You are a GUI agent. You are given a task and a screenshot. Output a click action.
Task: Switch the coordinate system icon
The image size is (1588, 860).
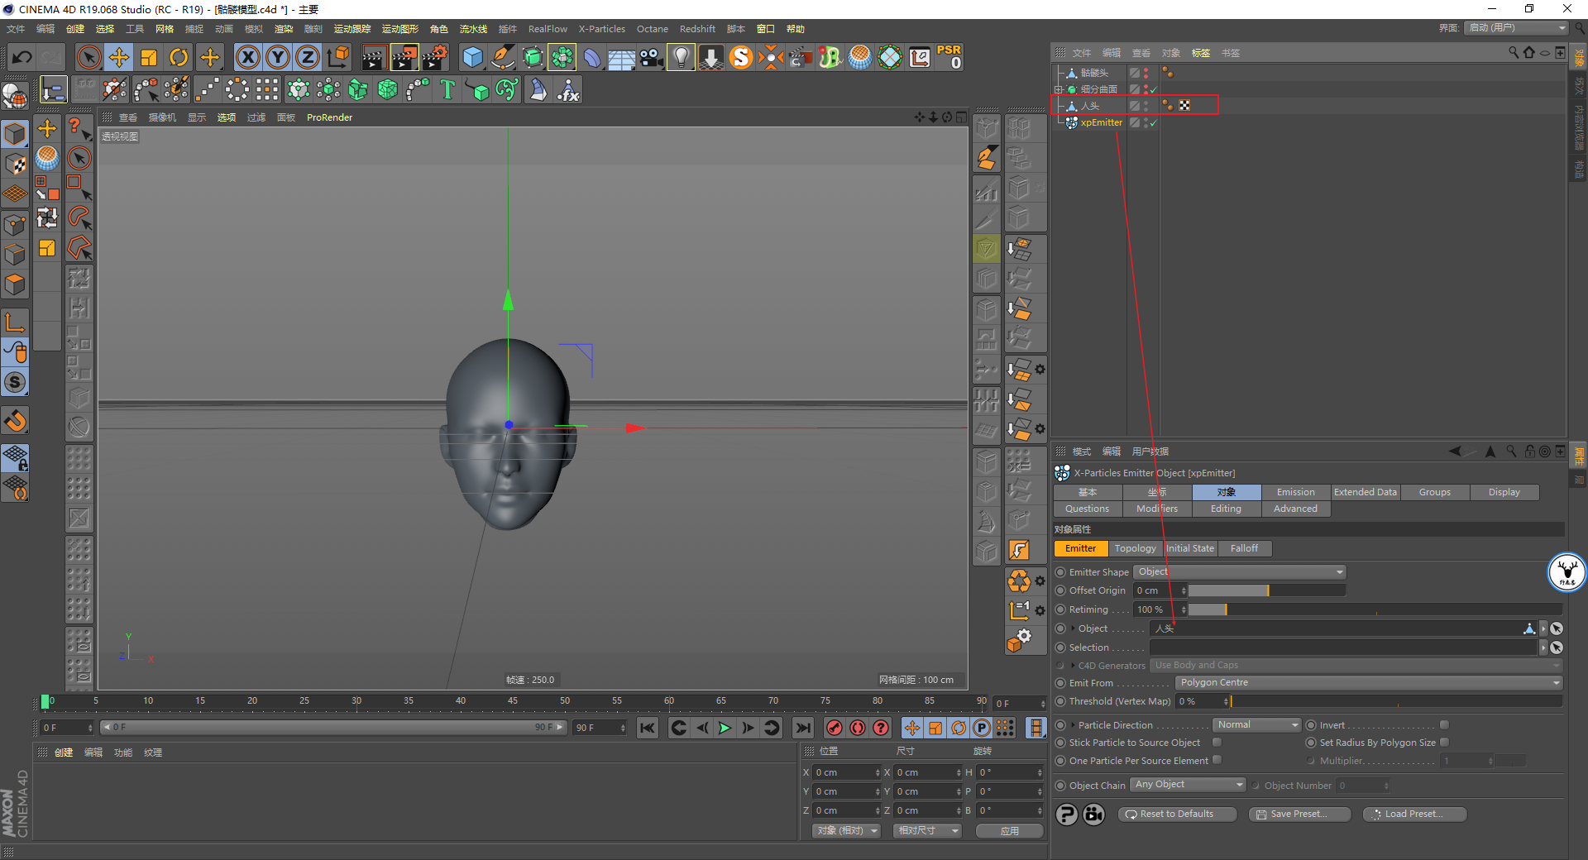[x=337, y=57]
